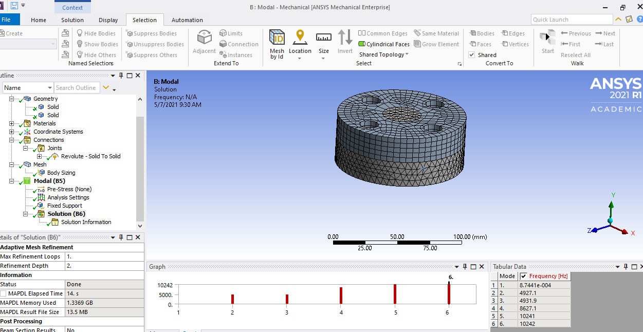The image size is (643, 332).
Task: Click the Body Sizing icon
Action: pos(42,173)
